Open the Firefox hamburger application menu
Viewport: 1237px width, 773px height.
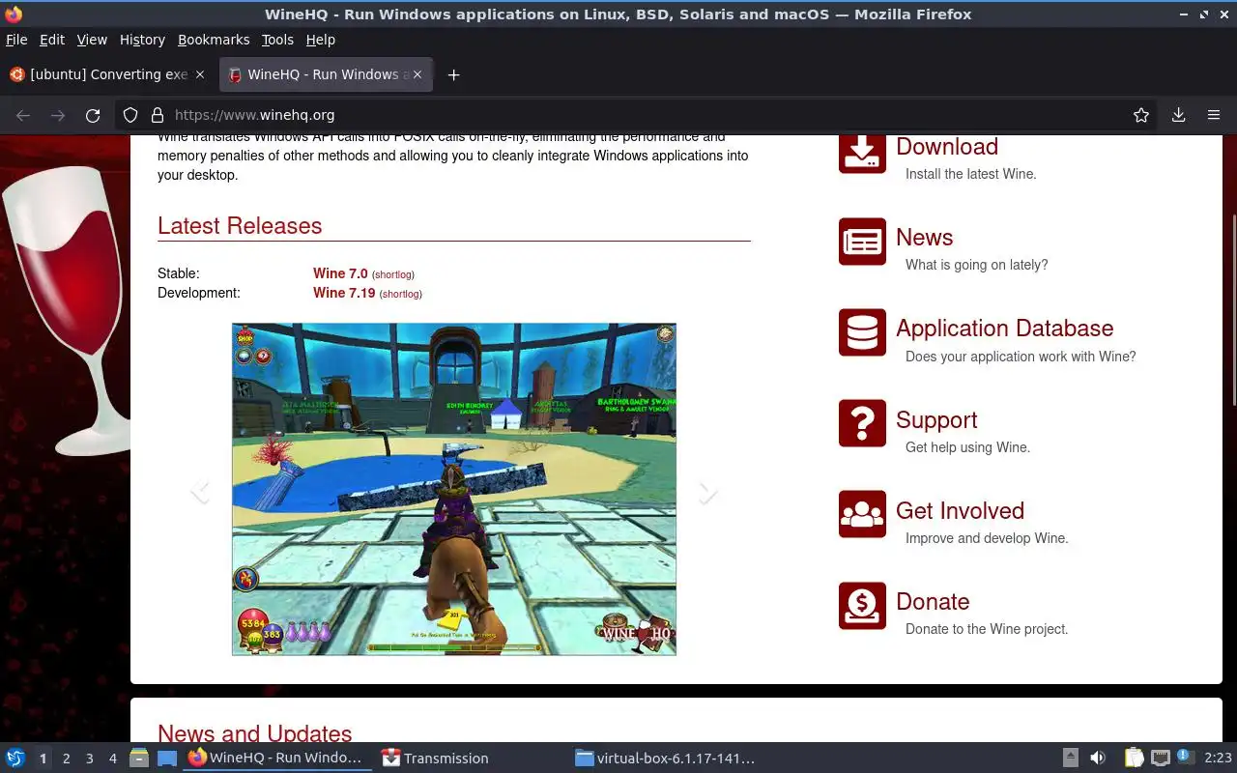[x=1214, y=115]
